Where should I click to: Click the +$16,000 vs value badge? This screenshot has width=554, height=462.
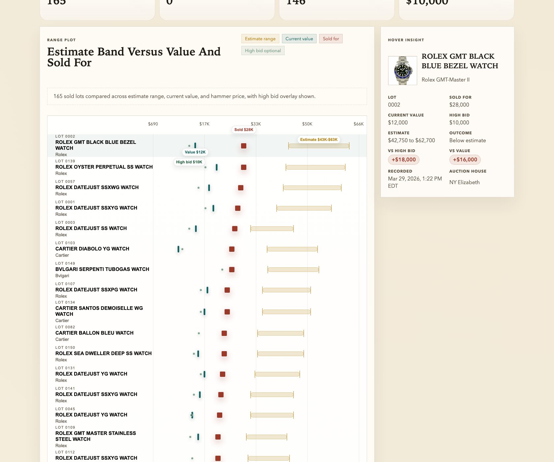click(465, 159)
